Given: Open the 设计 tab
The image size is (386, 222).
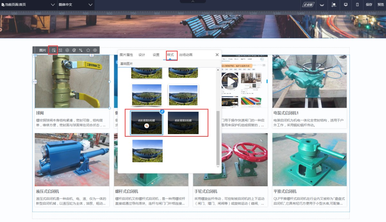Looking at the screenshot, I should tap(142, 55).
